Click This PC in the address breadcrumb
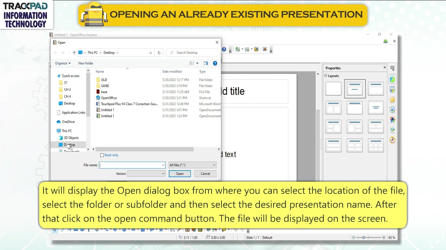This screenshot has height=250, width=446. point(93,53)
